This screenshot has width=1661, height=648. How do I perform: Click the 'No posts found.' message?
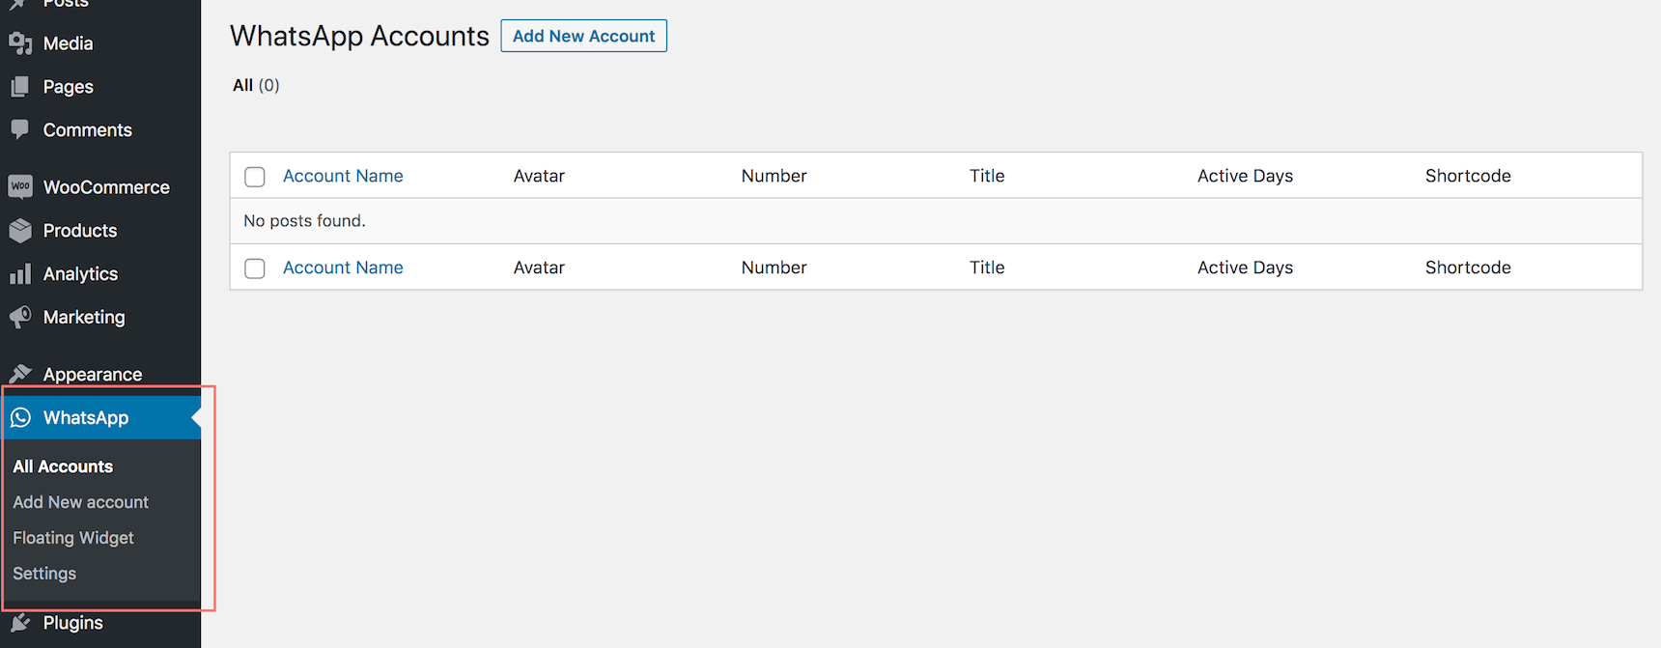(304, 221)
